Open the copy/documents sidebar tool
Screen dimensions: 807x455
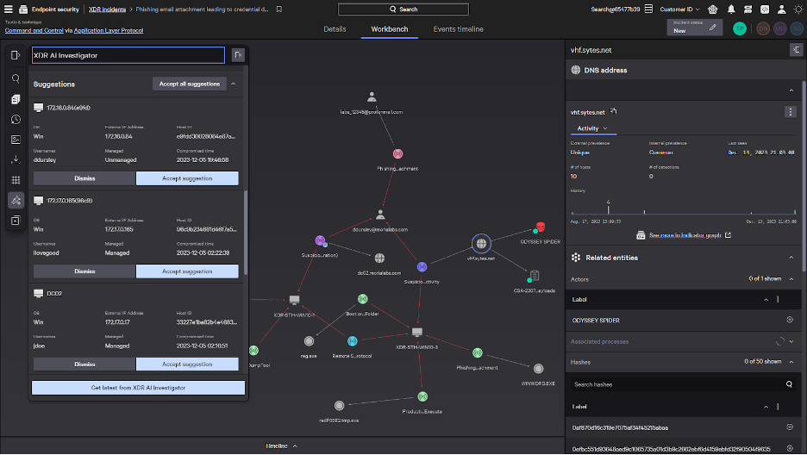16,99
